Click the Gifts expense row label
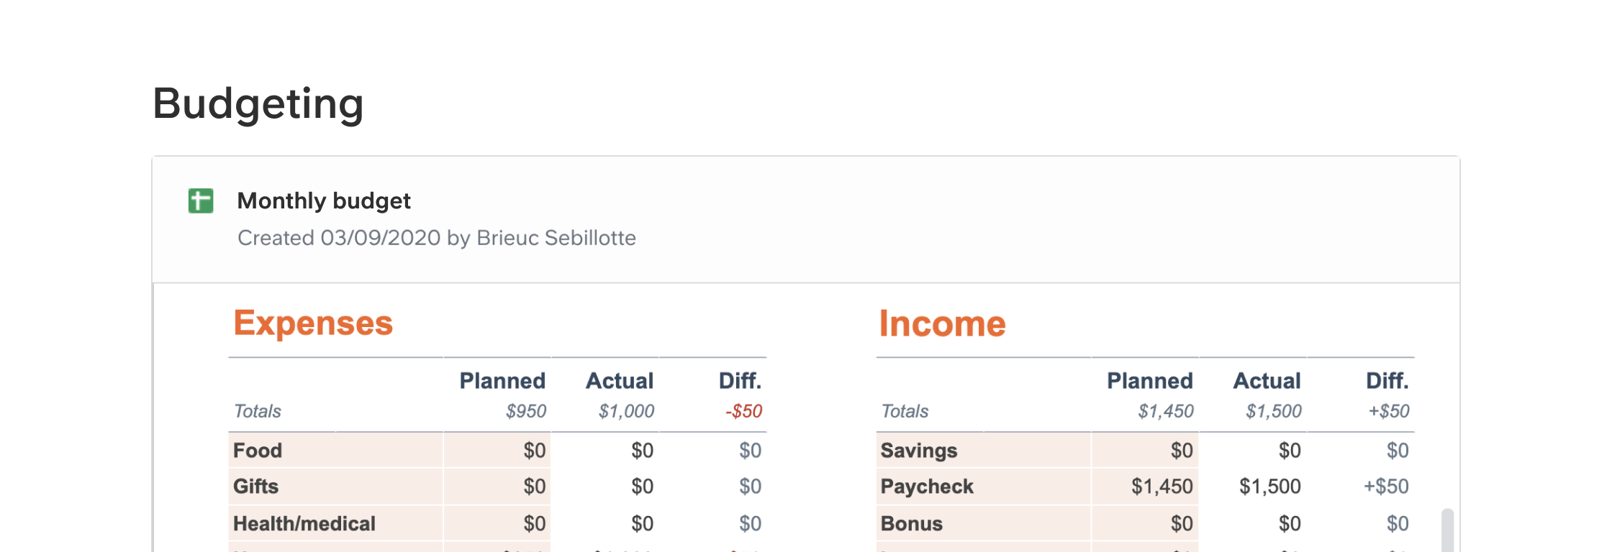Viewport: 1612px width, 552px height. [255, 487]
